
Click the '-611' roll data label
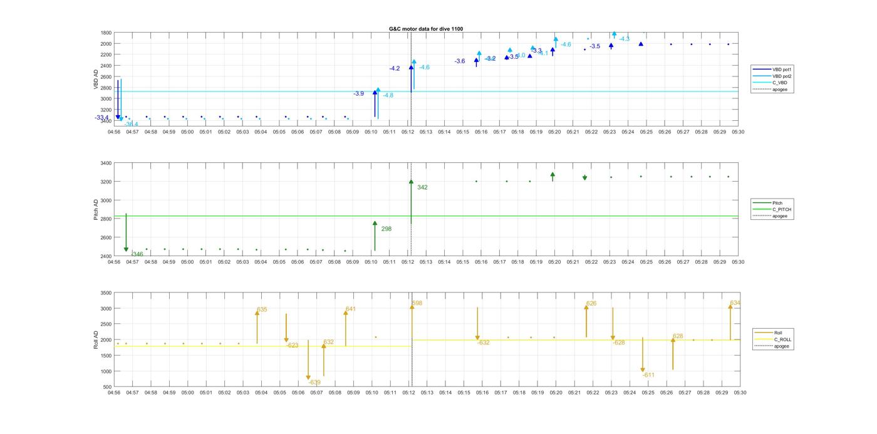point(648,375)
